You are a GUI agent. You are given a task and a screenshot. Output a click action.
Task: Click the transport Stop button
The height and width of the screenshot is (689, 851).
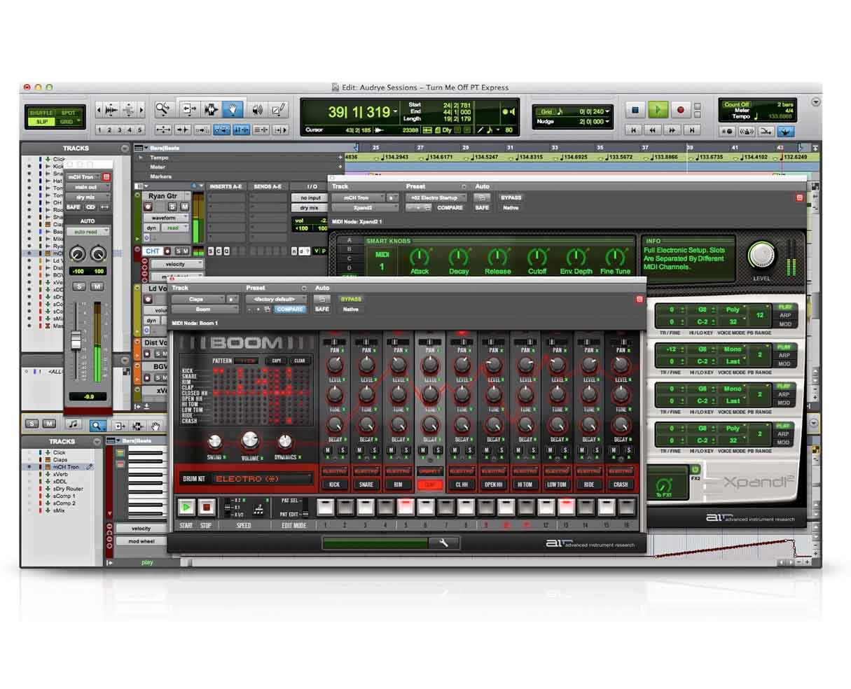(635, 110)
